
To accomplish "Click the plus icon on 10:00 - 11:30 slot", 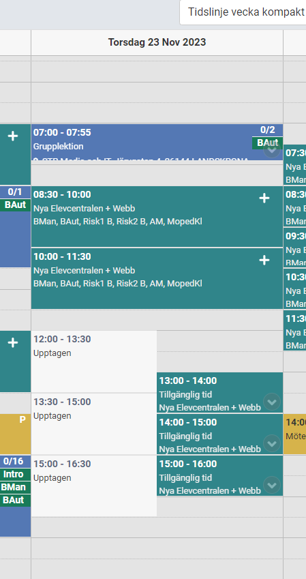I will pos(264,261).
